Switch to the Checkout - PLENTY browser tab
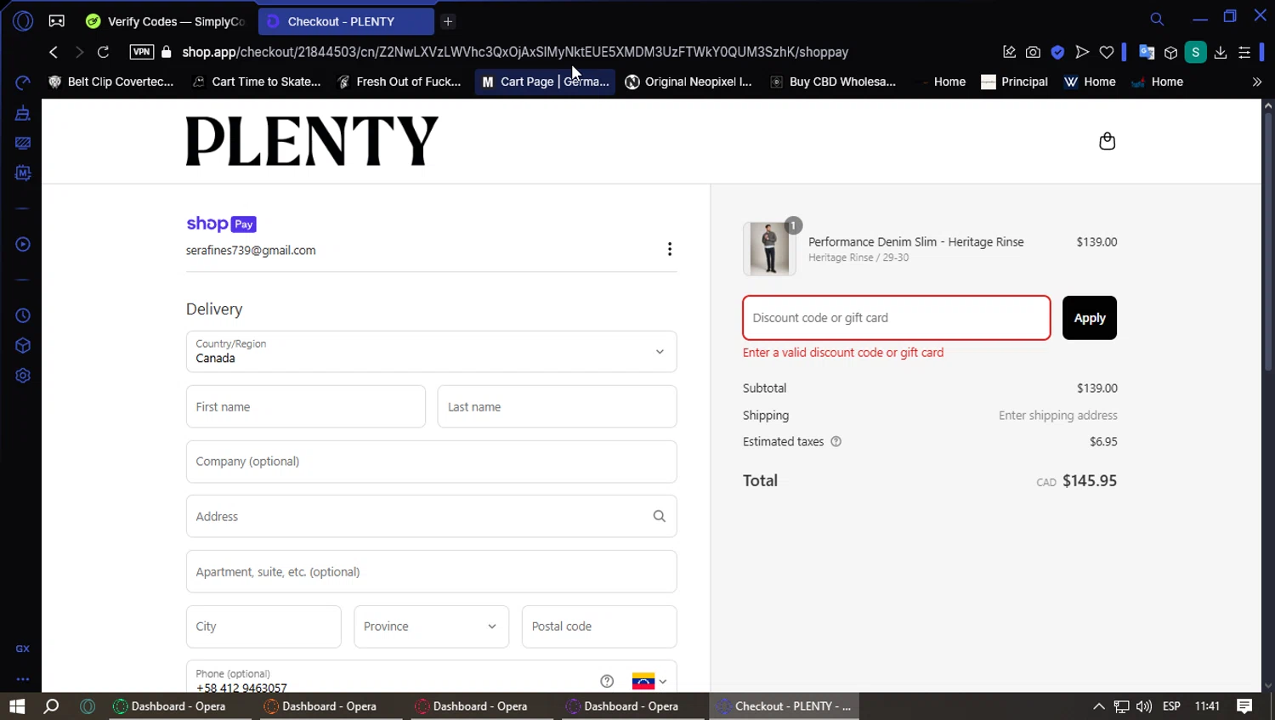 (344, 21)
